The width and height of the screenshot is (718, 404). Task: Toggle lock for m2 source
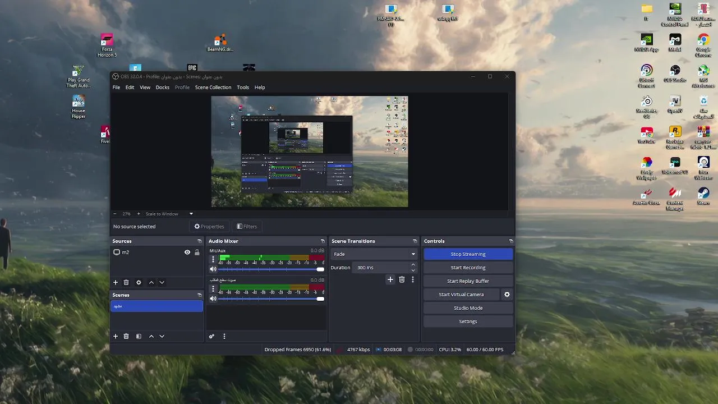[197, 252]
